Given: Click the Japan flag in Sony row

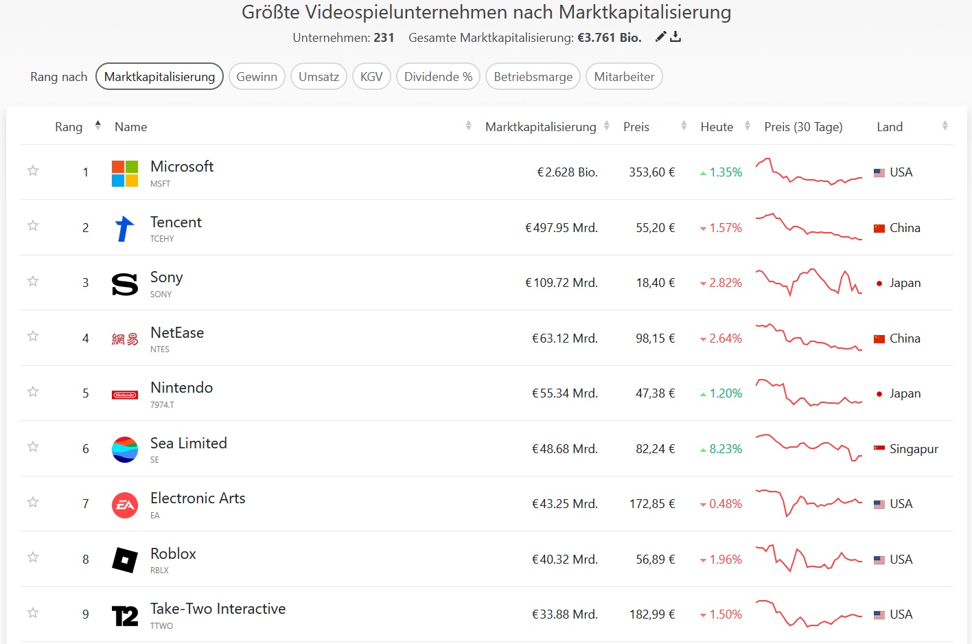Looking at the screenshot, I should 879,284.
